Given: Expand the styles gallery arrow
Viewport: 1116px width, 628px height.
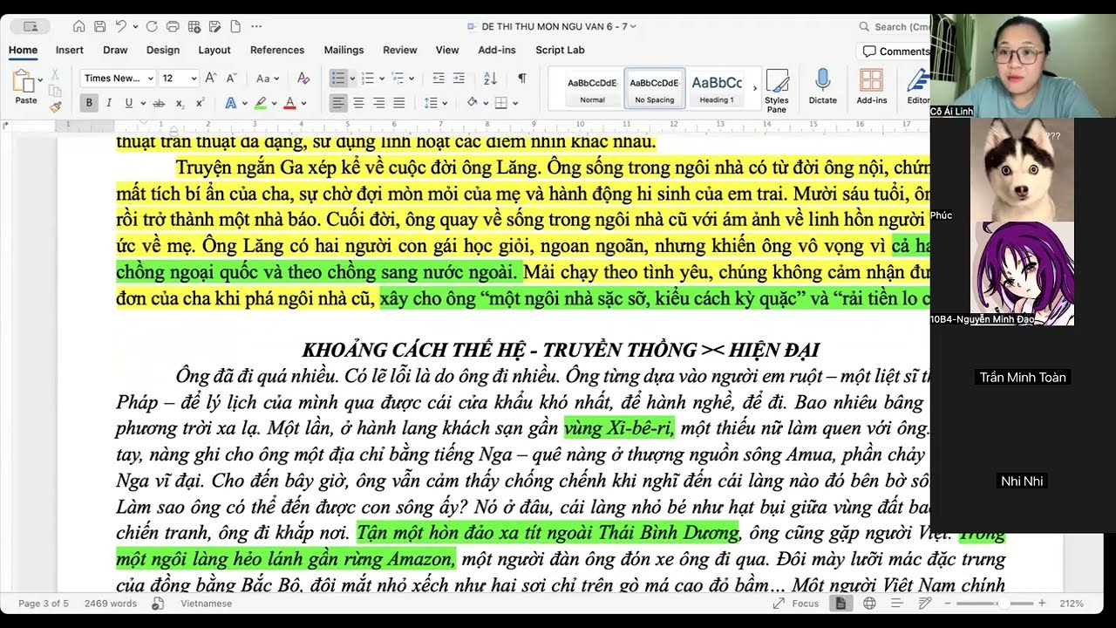Looking at the screenshot, I should click(755, 89).
